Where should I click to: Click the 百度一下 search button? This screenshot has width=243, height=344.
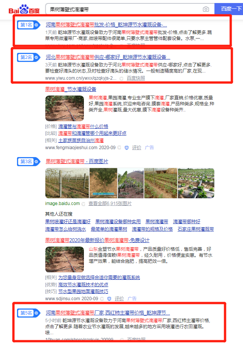click(x=229, y=9)
